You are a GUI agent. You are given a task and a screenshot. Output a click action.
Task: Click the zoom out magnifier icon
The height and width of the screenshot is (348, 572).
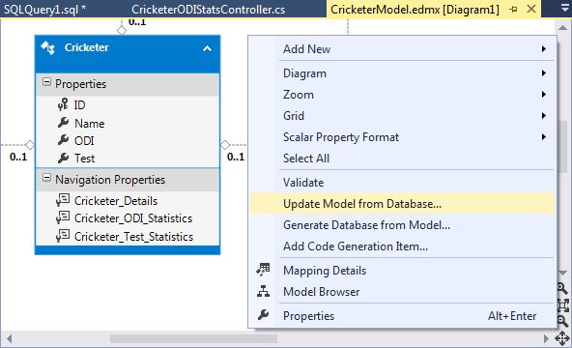(562, 321)
